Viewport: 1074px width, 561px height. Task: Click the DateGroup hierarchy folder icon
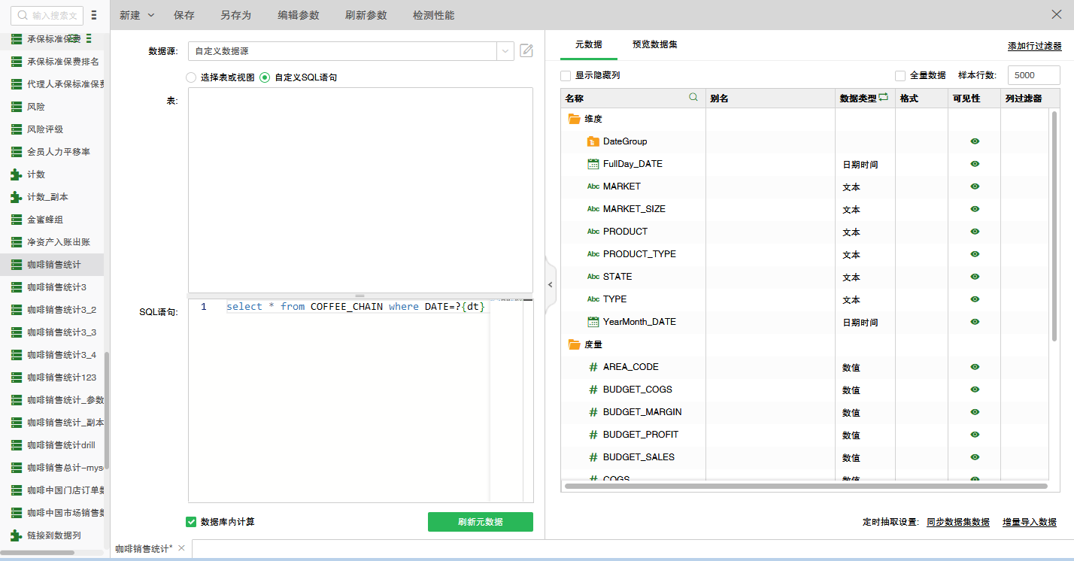pos(593,141)
